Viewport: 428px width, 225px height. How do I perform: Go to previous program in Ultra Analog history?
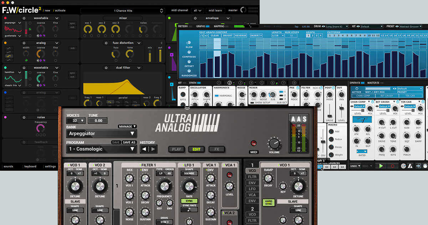[x=144, y=149]
